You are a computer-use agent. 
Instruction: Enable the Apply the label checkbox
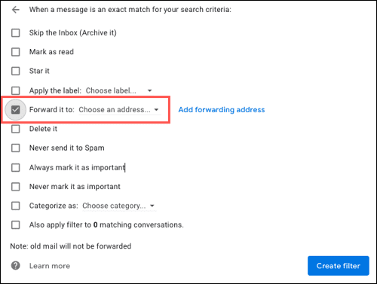click(x=16, y=90)
